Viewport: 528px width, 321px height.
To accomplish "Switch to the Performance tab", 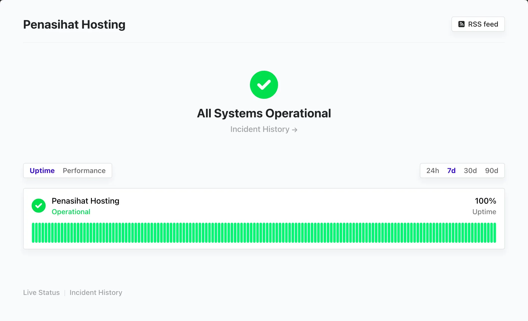I will (x=84, y=171).
